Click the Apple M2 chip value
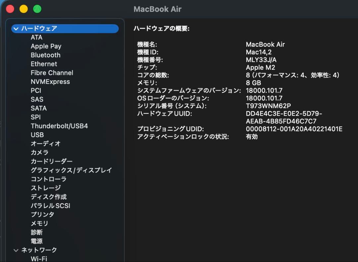 [260, 68]
